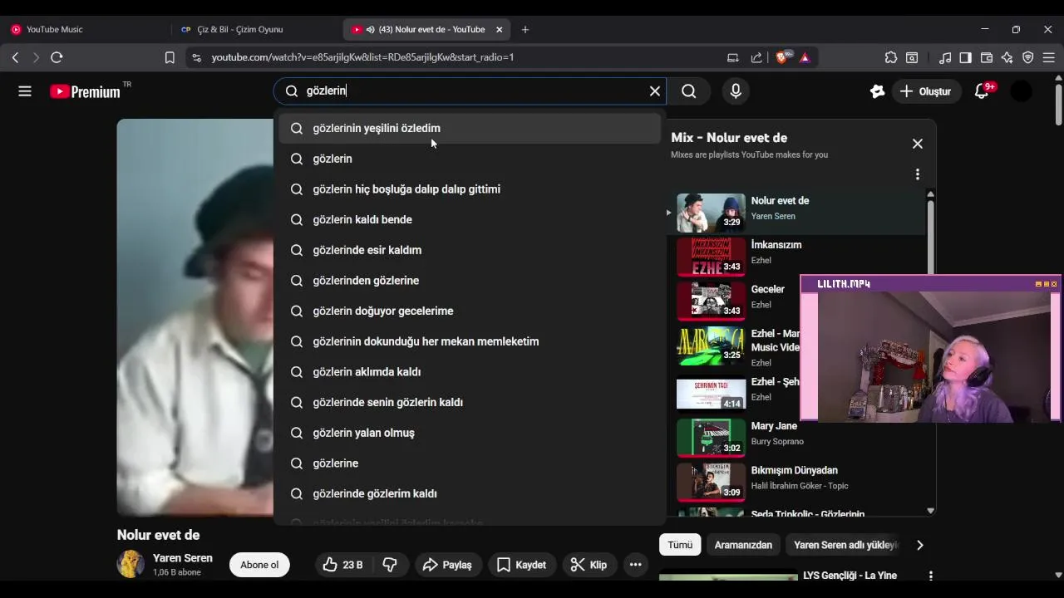Select suggestion gözlerin yalan olmuş
This screenshot has width=1064, height=598.
(x=470, y=433)
